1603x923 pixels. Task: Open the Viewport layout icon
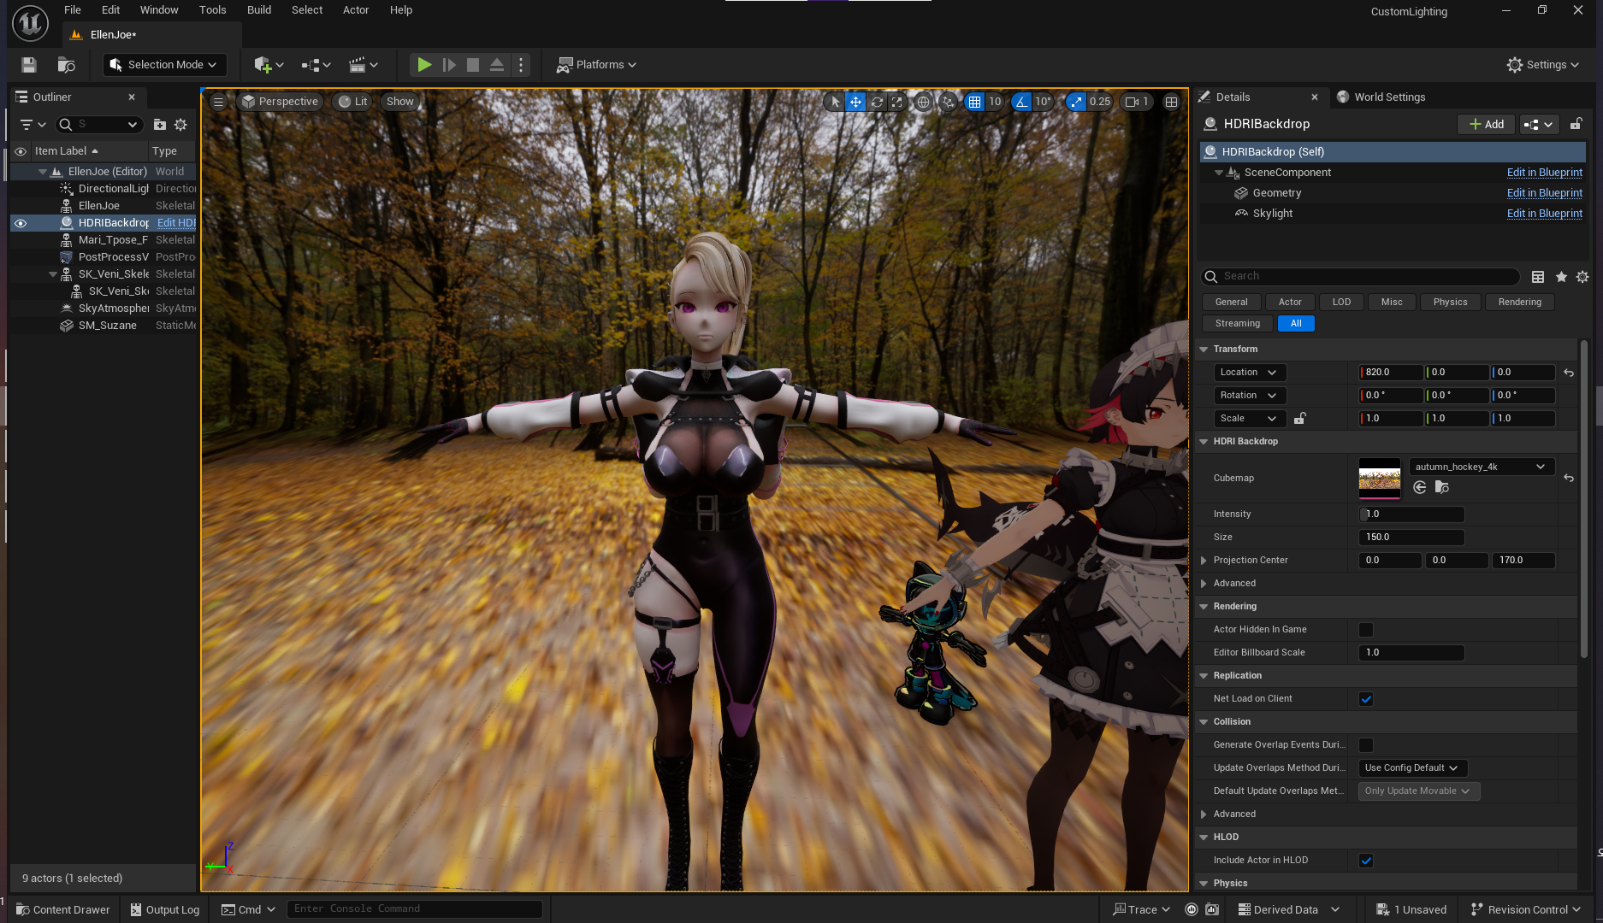(1171, 102)
